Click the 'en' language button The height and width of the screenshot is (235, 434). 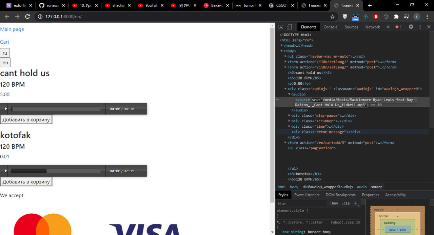5,63
